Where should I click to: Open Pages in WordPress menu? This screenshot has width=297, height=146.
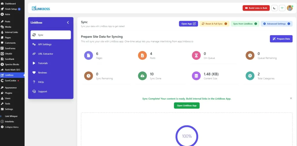[x=12, y=38]
